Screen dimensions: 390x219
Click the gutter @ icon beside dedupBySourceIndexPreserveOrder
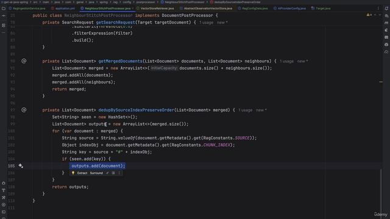click(24, 109)
